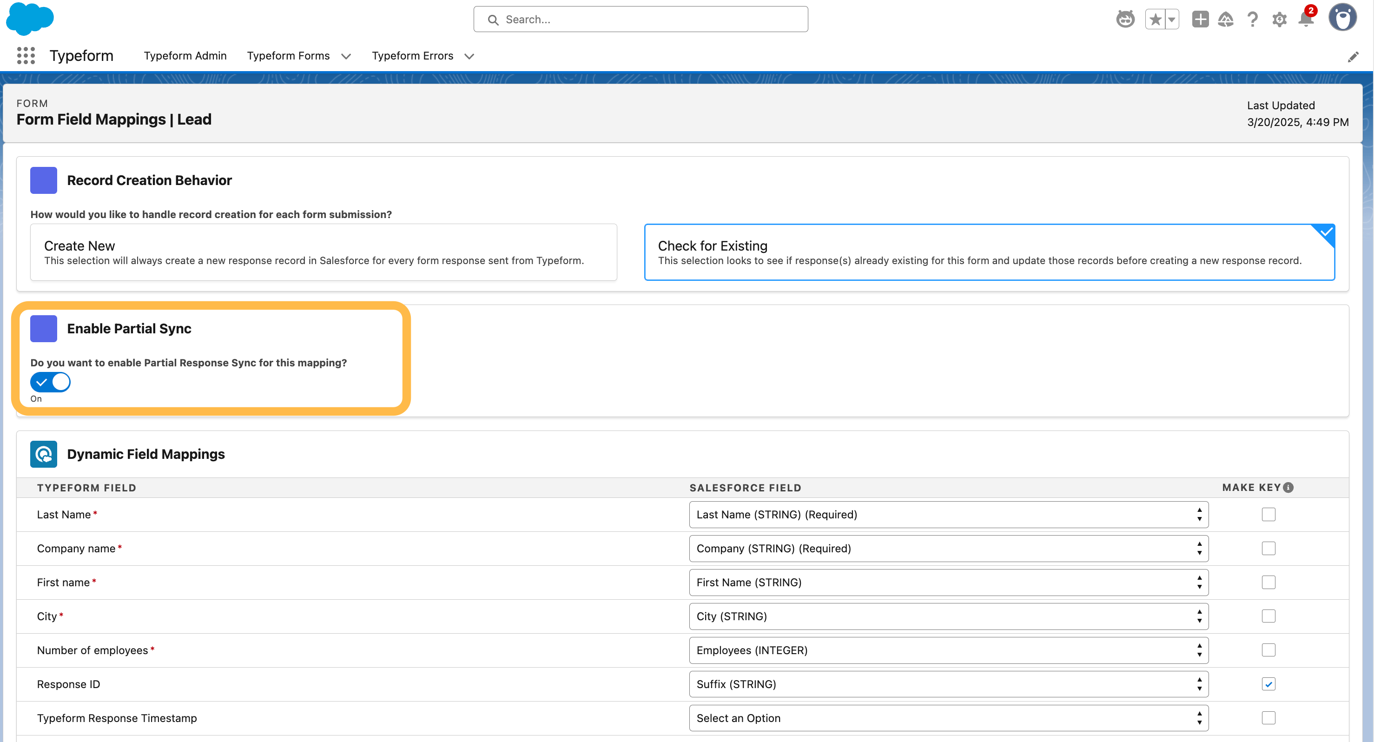The width and height of the screenshot is (1374, 742).
Task: Open the Astro guidance center icon
Action: point(1125,20)
